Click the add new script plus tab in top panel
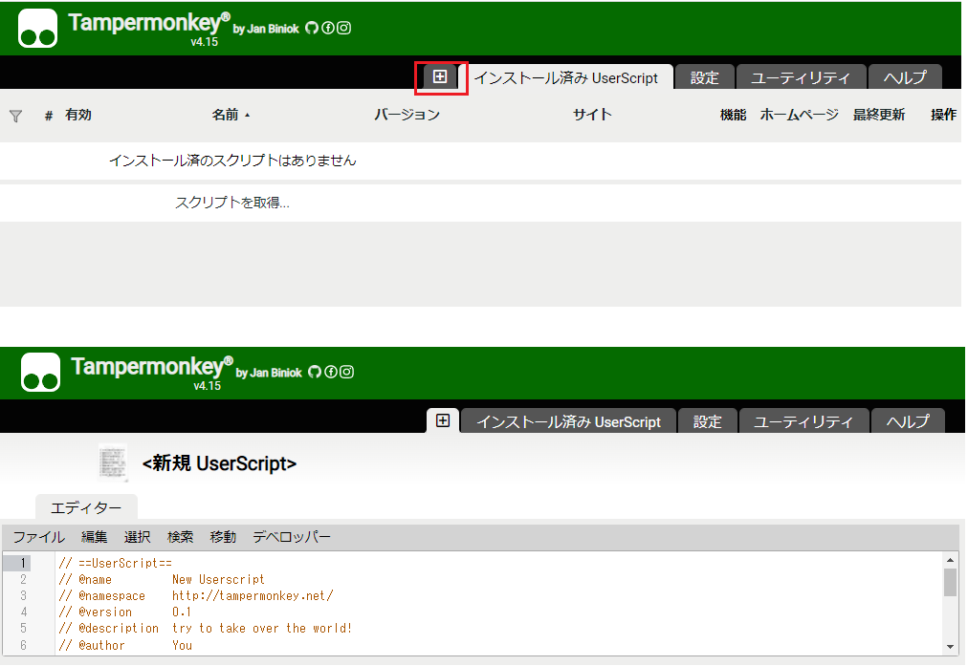The image size is (968, 666). [440, 76]
